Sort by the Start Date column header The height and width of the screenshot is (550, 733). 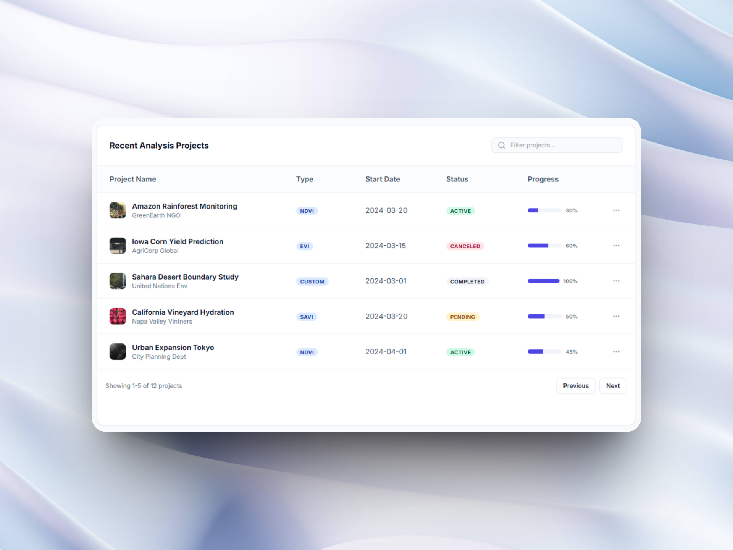click(x=383, y=179)
